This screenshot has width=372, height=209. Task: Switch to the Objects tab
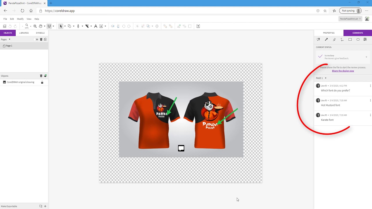8,33
